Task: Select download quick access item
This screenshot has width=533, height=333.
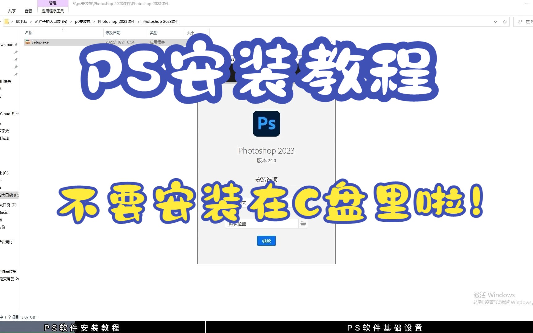Action: (7, 45)
